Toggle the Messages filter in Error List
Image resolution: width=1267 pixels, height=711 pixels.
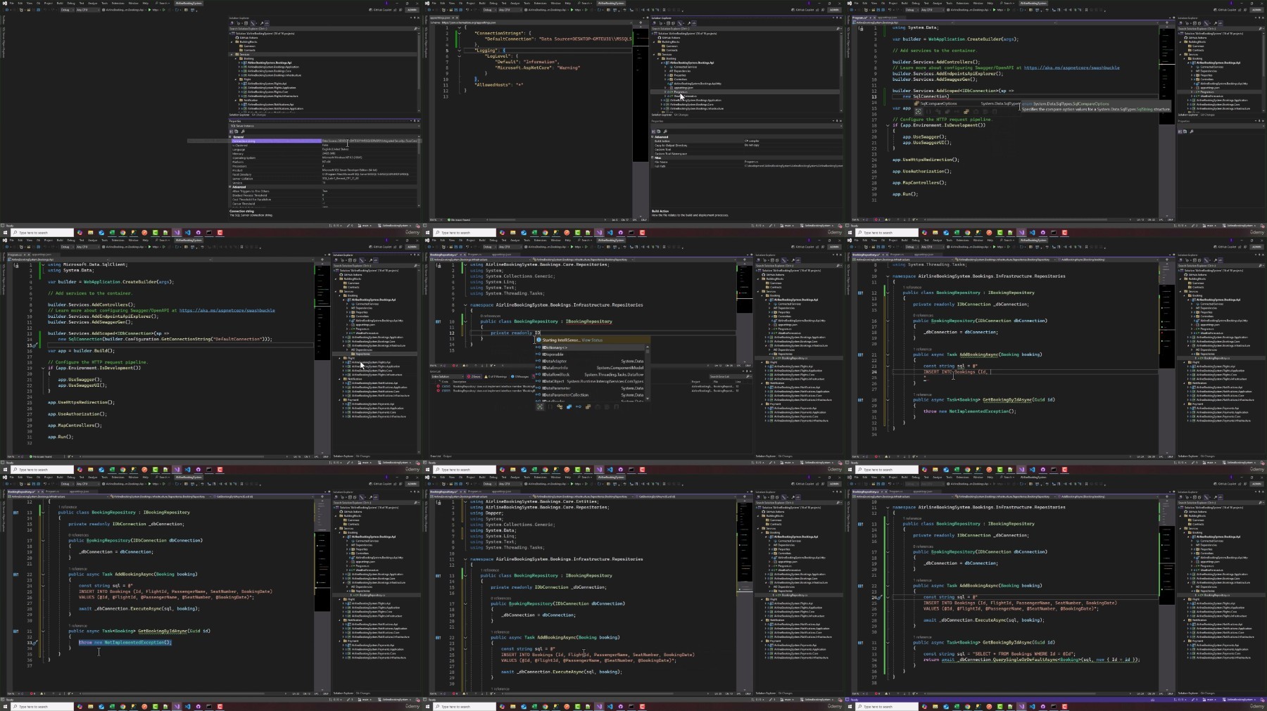pyautogui.click(x=519, y=376)
